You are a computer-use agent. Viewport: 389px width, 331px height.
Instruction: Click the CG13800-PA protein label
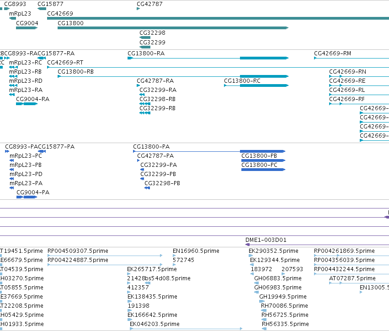tap(151, 147)
